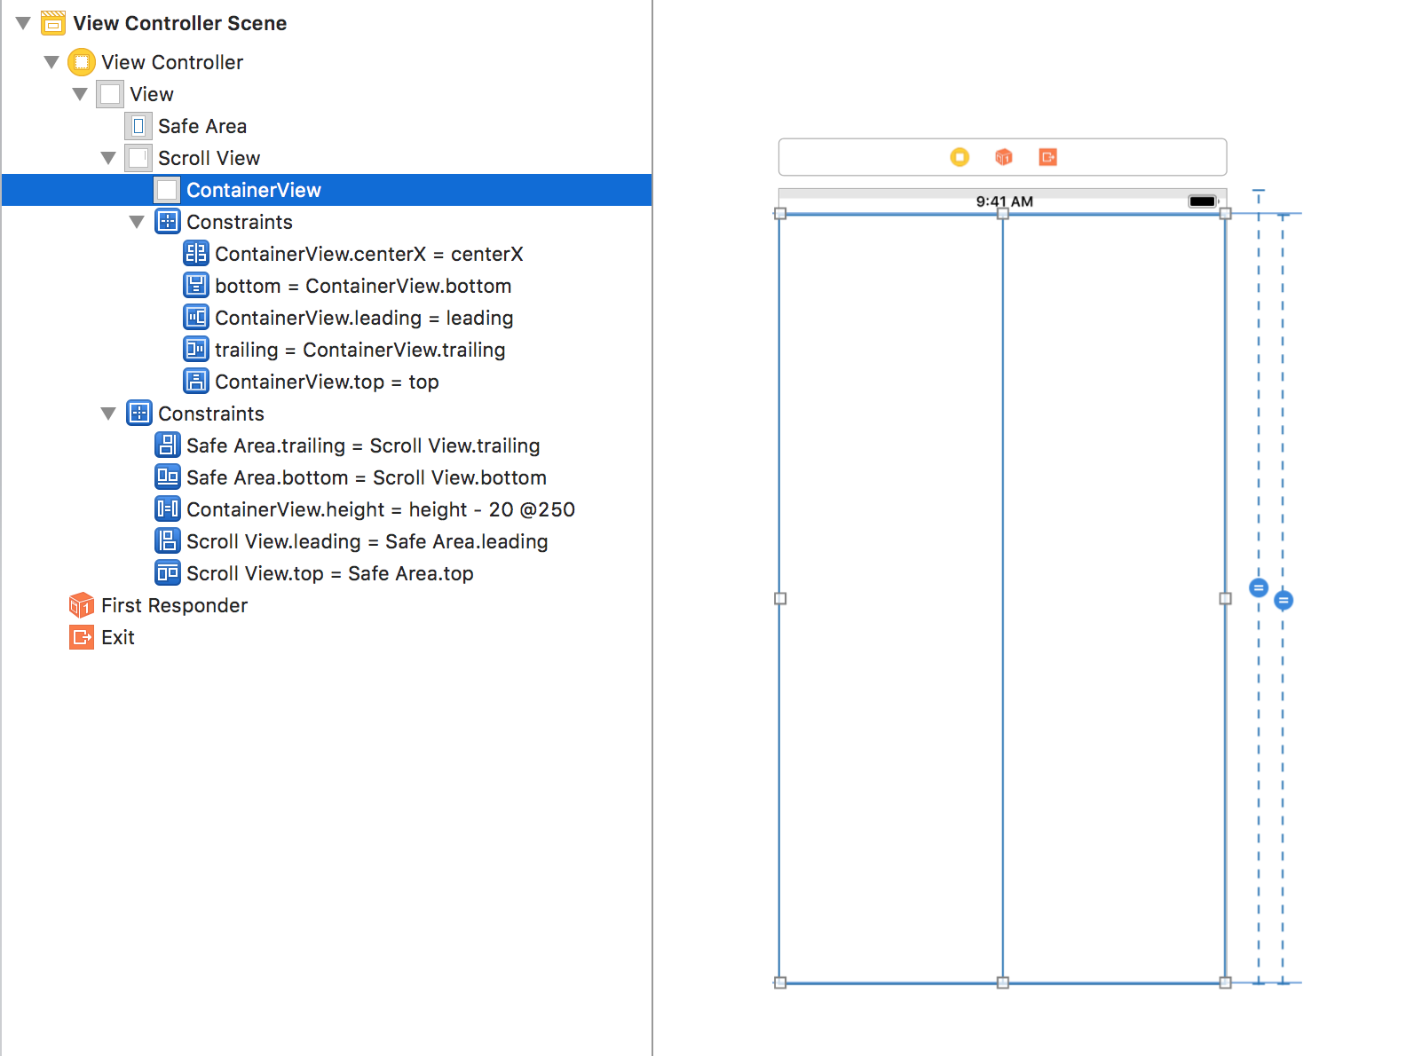This screenshot has width=1406, height=1056.
Task: Select Safe Area.trailing = Scroll View.trailing text
Action: click(x=363, y=445)
